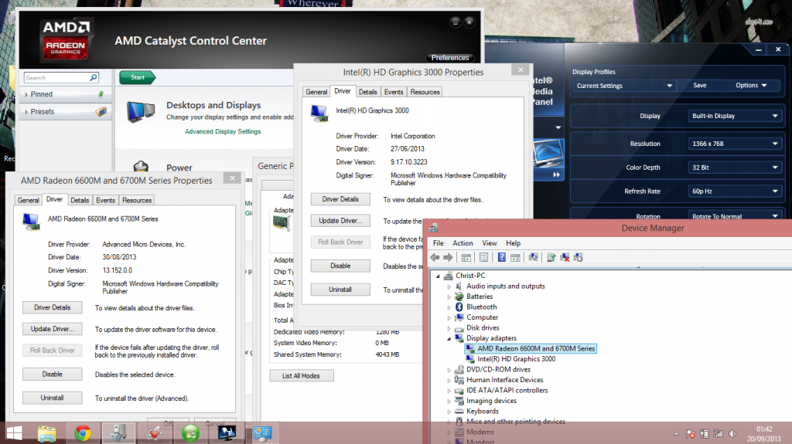Open Rotation dropdown showing Rotate To Normal
Screen dimensions: 792x444
click(735, 216)
